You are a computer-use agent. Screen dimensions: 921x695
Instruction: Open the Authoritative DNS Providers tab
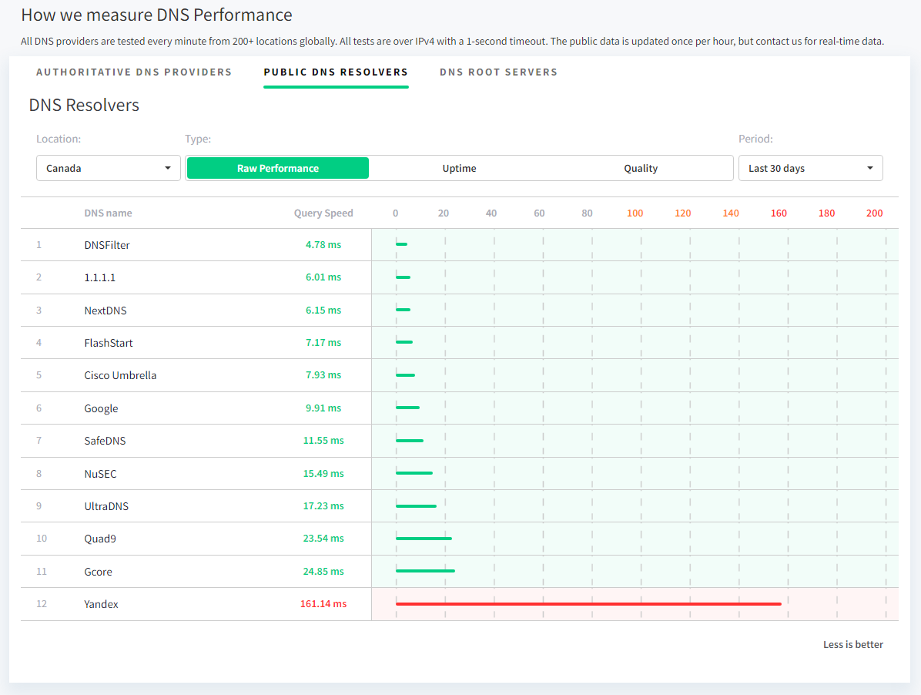(134, 72)
